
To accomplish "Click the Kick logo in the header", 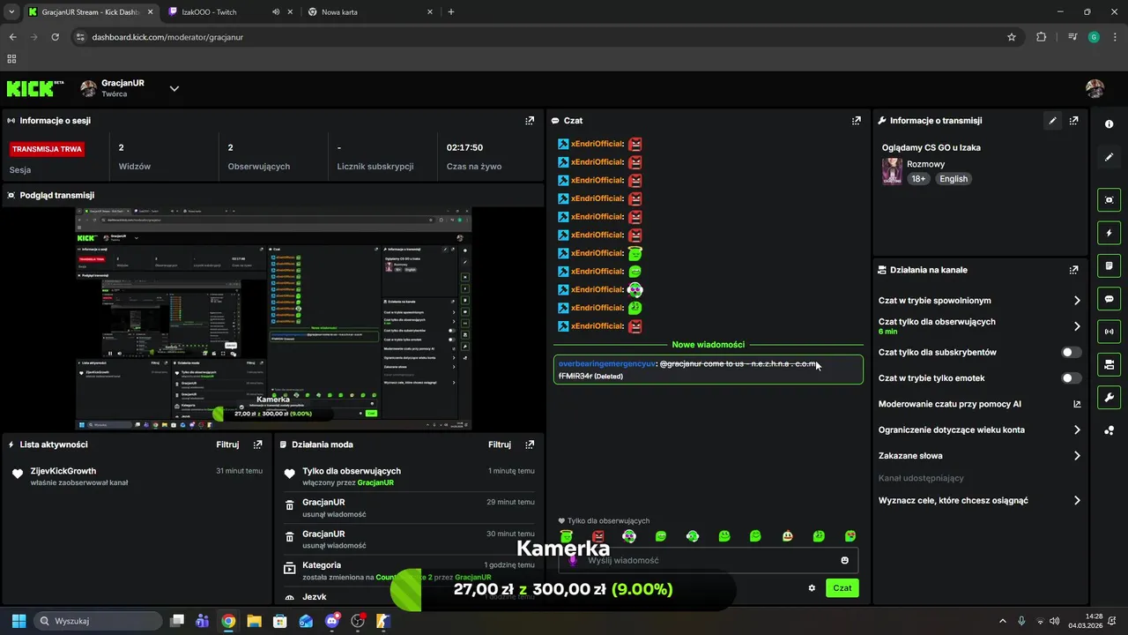I will [35, 88].
